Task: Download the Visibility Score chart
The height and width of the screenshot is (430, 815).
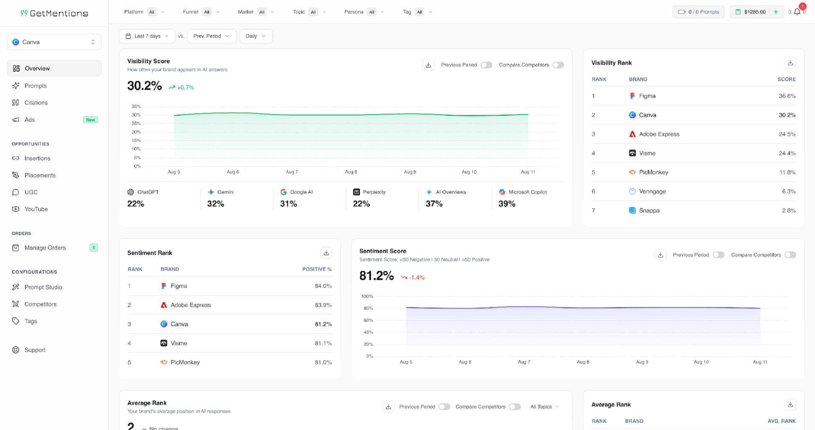Action: pyautogui.click(x=428, y=65)
